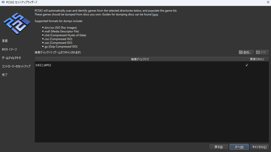The height and width of the screenshot is (152, 271).
Task: Add a search directory with 追加... button
Action: pyautogui.click(x=246, y=52)
